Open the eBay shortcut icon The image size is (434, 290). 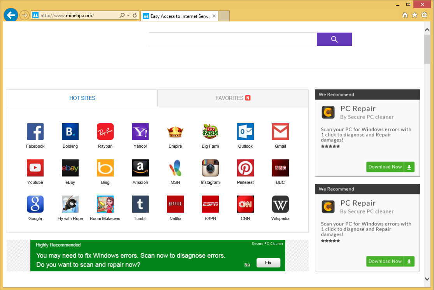pyautogui.click(x=70, y=168)
